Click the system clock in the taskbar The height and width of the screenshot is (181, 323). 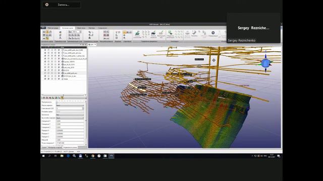tap(272, 156)
